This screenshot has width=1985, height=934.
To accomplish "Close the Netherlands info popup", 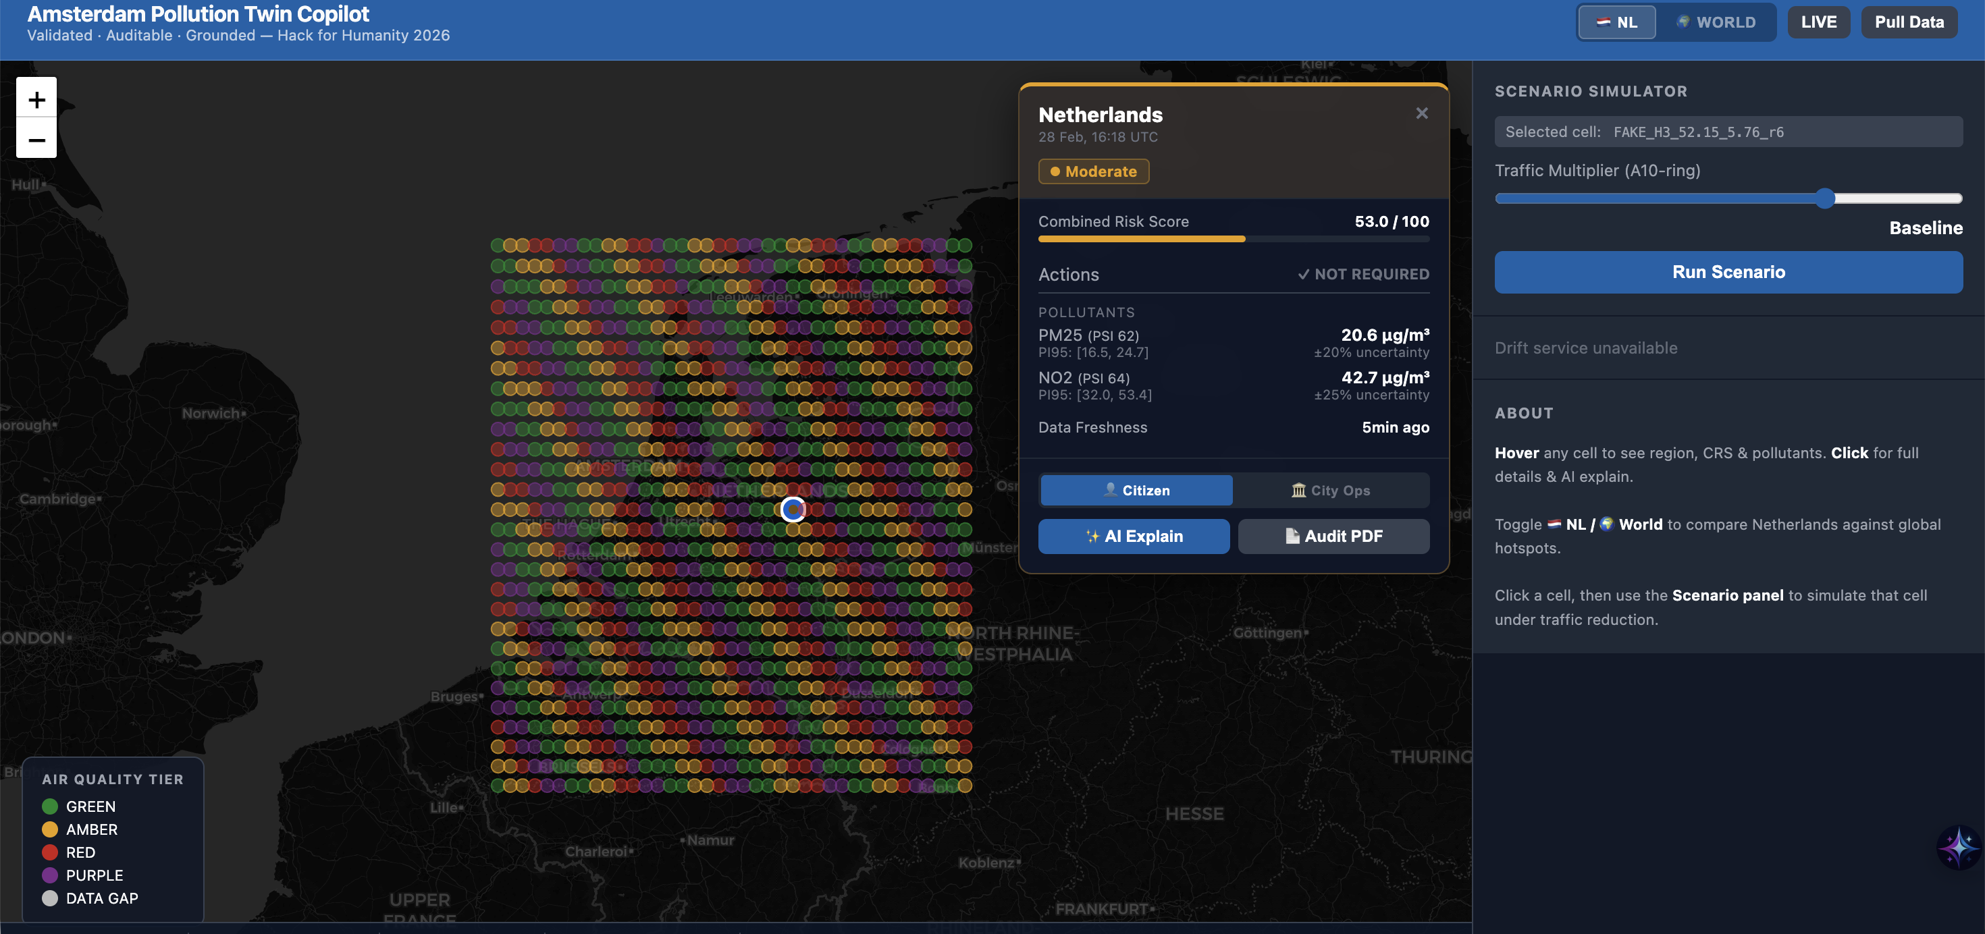I will tap(1422, 113).
